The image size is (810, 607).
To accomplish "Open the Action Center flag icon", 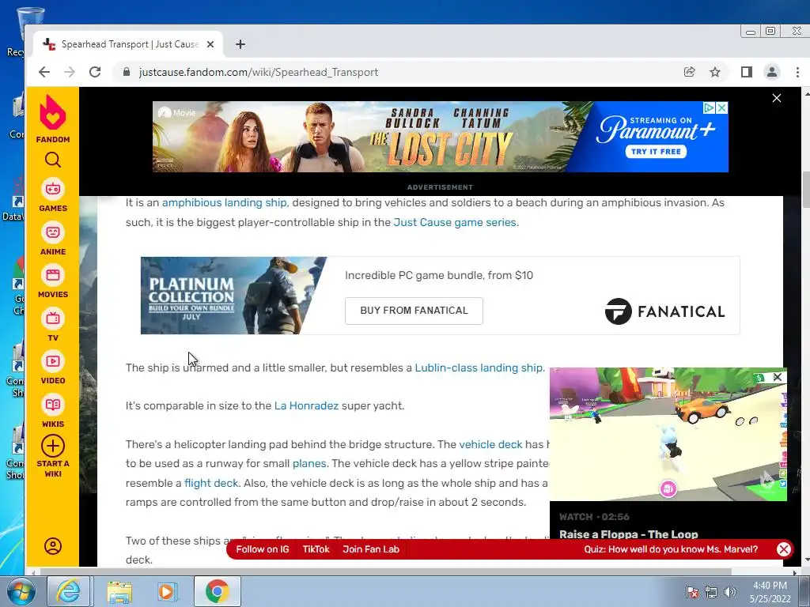I will pyautogui.click(x=692, y=592).
